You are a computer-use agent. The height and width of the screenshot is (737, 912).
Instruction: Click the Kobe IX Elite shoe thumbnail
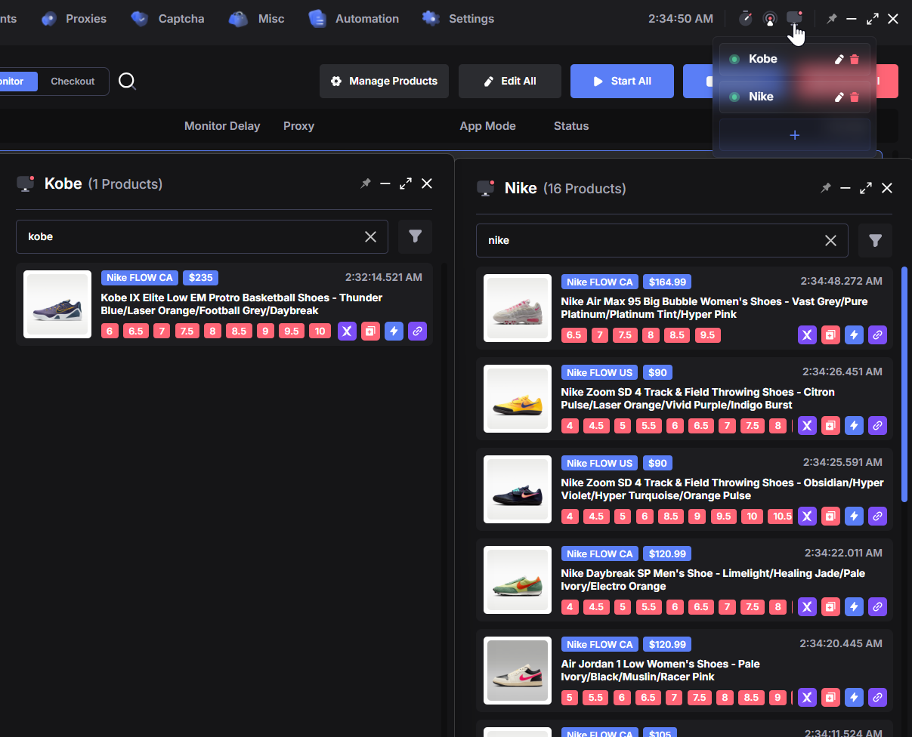[x=57, y=304]
